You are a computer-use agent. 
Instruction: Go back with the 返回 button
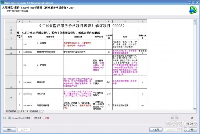pos(156,129)
